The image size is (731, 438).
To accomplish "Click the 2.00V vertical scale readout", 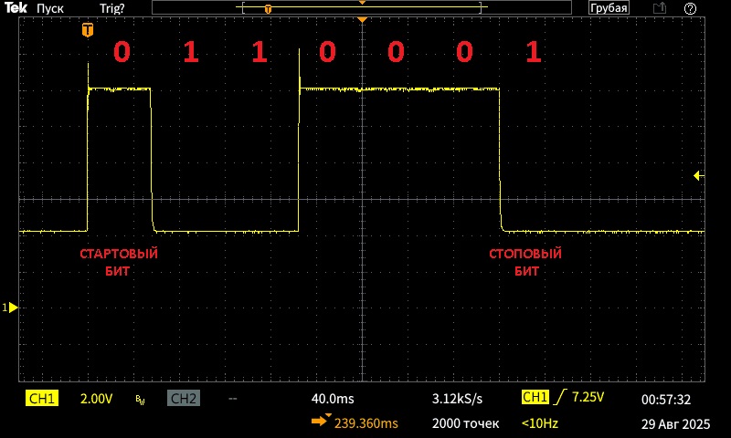I will pos(96,399).
